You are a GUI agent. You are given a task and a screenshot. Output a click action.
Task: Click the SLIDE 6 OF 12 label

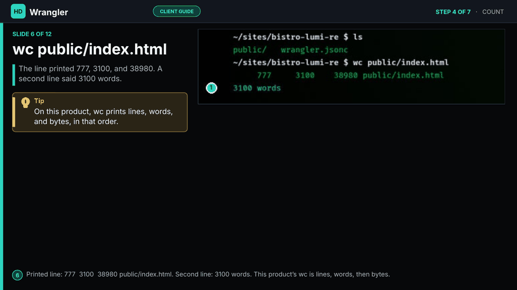click(x=32, y=34)
